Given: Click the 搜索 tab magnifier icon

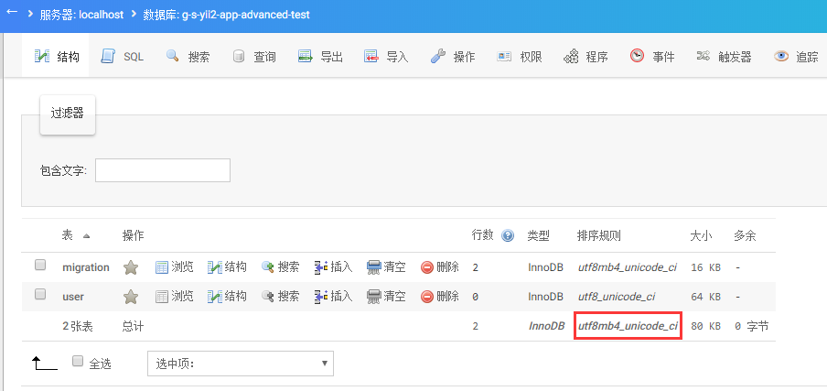Looking at the screenshot, I should [173, 56].
